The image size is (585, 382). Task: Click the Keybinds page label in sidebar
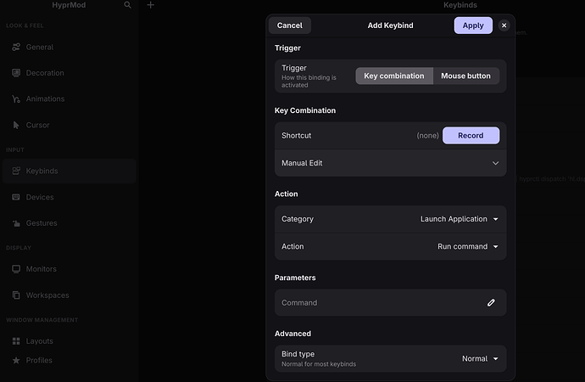pos(42,171)
